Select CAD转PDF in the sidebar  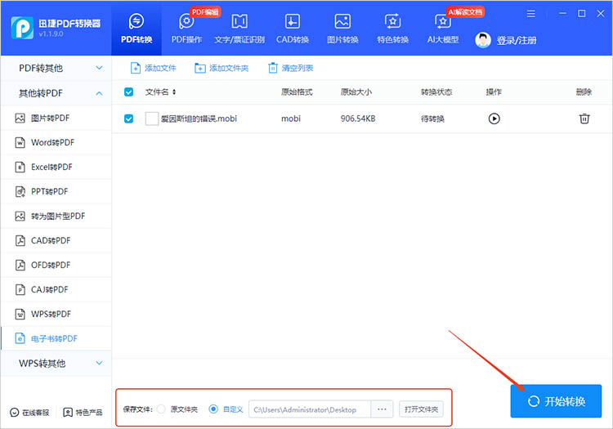point(56,241)
